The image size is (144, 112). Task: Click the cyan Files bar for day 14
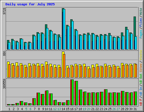coord(64,29)
